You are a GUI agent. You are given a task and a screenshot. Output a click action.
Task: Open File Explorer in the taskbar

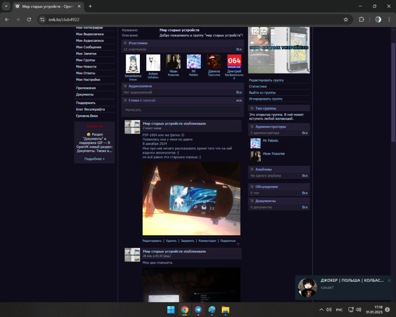(x=226, y=310)
